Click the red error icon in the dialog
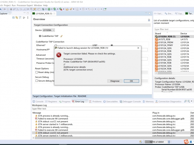Image resolution: width=194 pixels, height=145 pixels. coord(59,55)
